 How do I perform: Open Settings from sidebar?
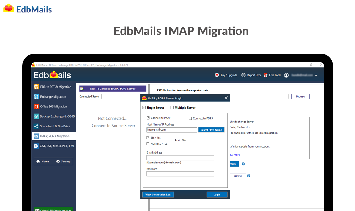64,161
